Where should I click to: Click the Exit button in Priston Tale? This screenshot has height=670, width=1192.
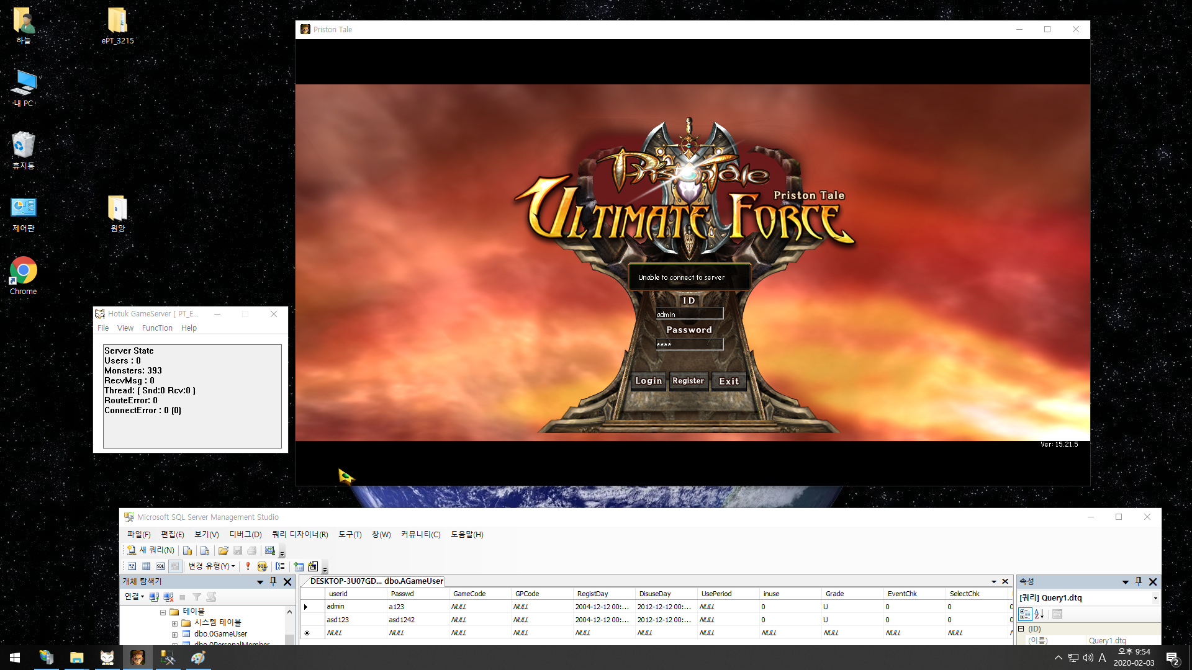coord(729,381)
